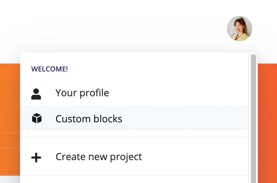
Task: Open the Your profile menu entry
Action: pos(82,93)
